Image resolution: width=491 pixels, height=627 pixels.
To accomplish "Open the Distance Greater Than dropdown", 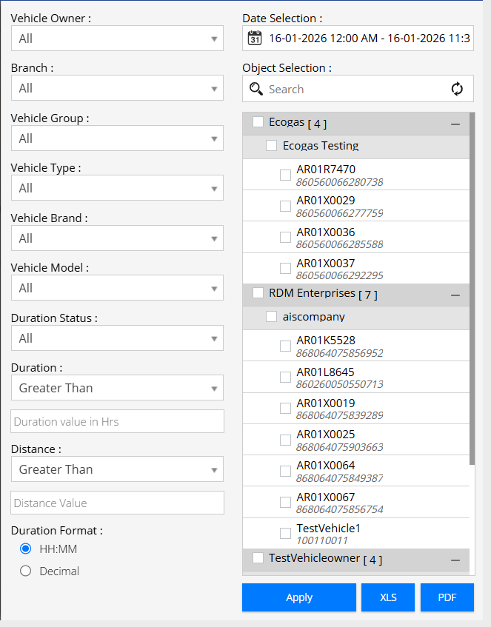I will 117,469.
